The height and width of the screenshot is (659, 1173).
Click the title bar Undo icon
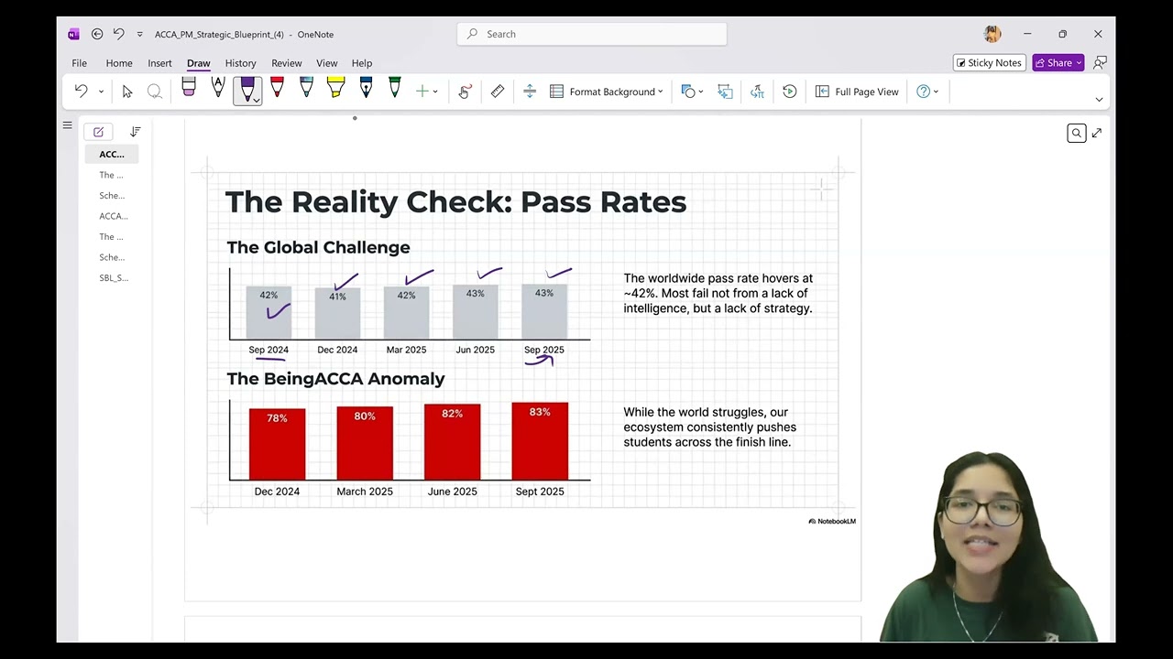118,34
